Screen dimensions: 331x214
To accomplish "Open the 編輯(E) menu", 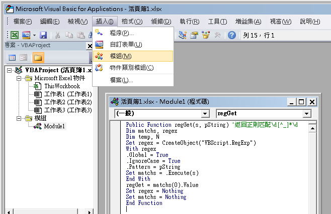I will (x=50, y=22).
